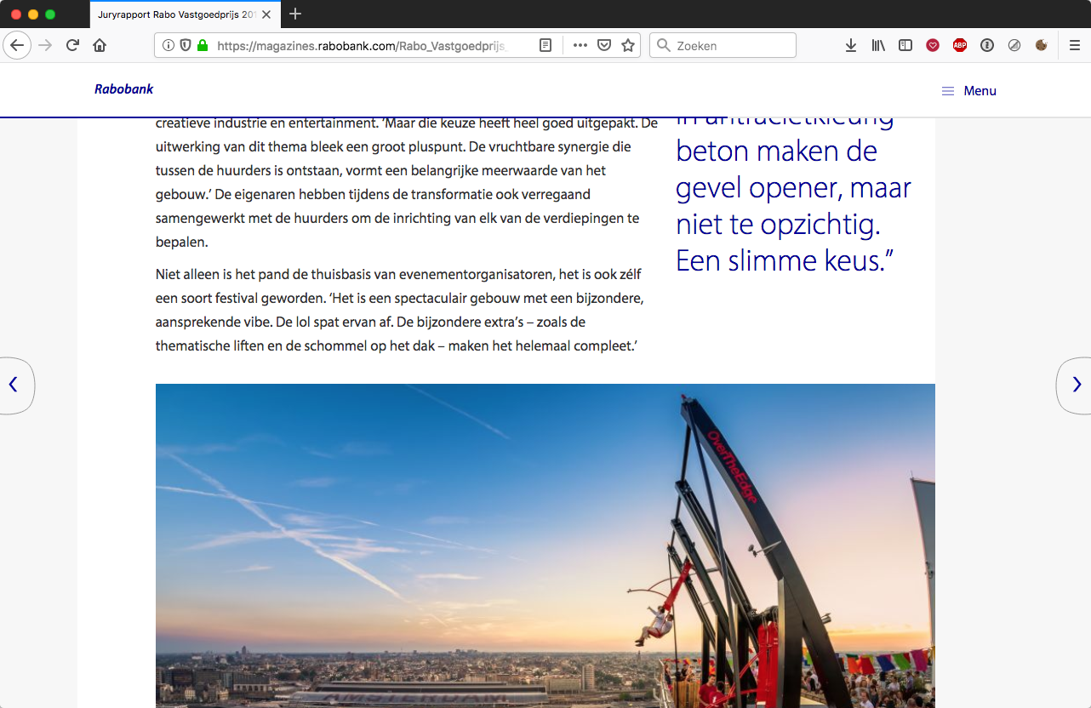This screenshot has width=1091, height=708.
Task: Open the Firefox hamburger menu
Action: tap(1075, 46)
